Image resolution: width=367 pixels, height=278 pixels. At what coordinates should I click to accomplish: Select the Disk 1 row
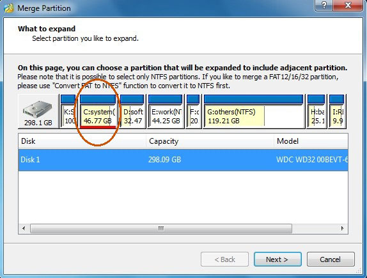tap(183, 160)
